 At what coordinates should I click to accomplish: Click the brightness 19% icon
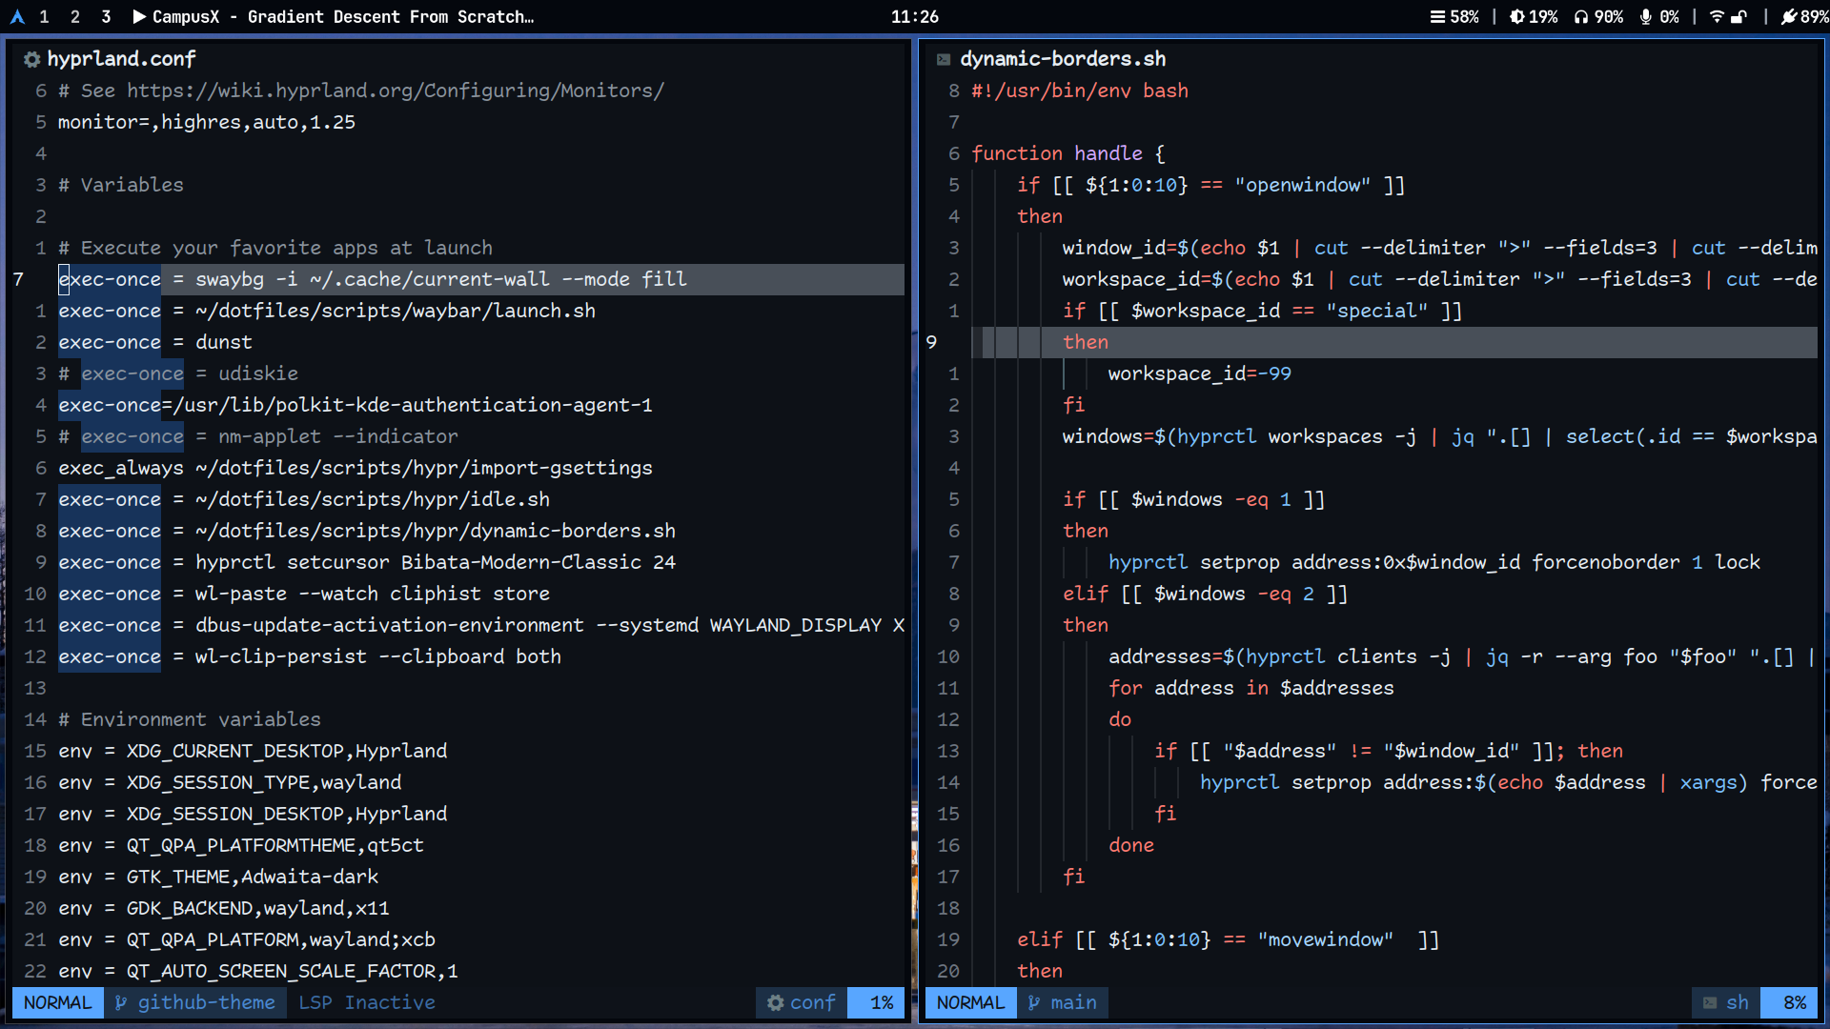[1516, 16]
